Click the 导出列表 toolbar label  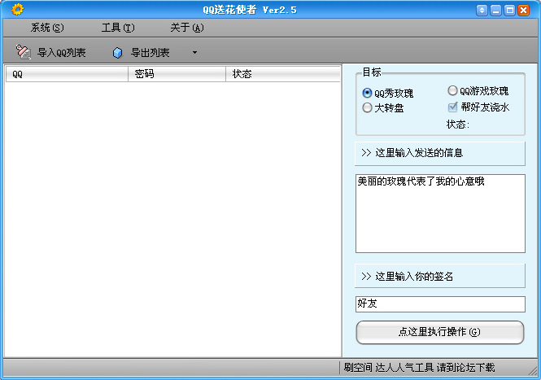[x=150, y=53]
